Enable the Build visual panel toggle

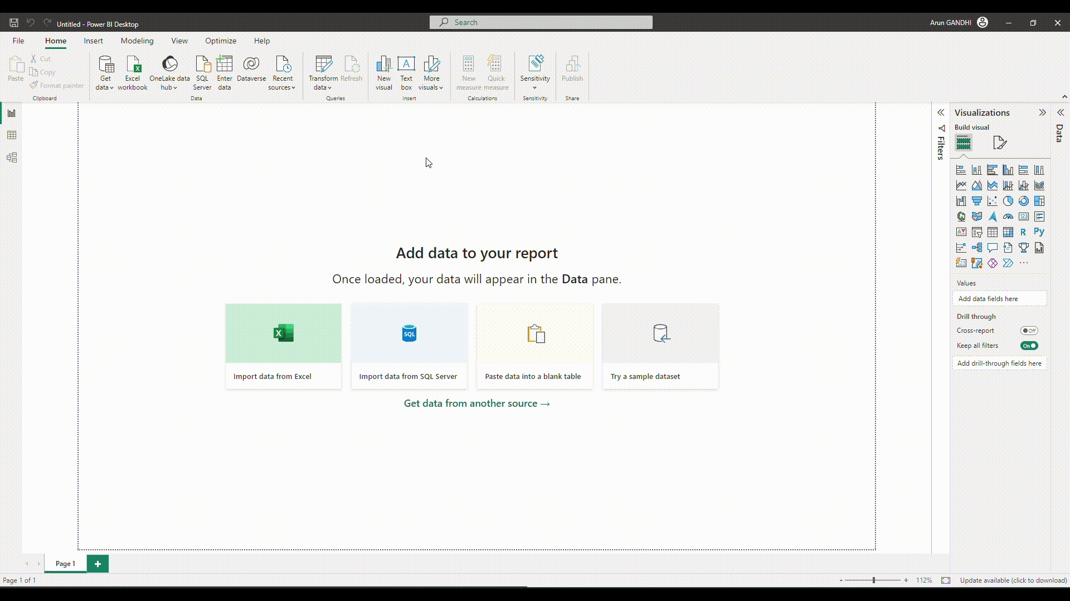click(x=964, y=142)
